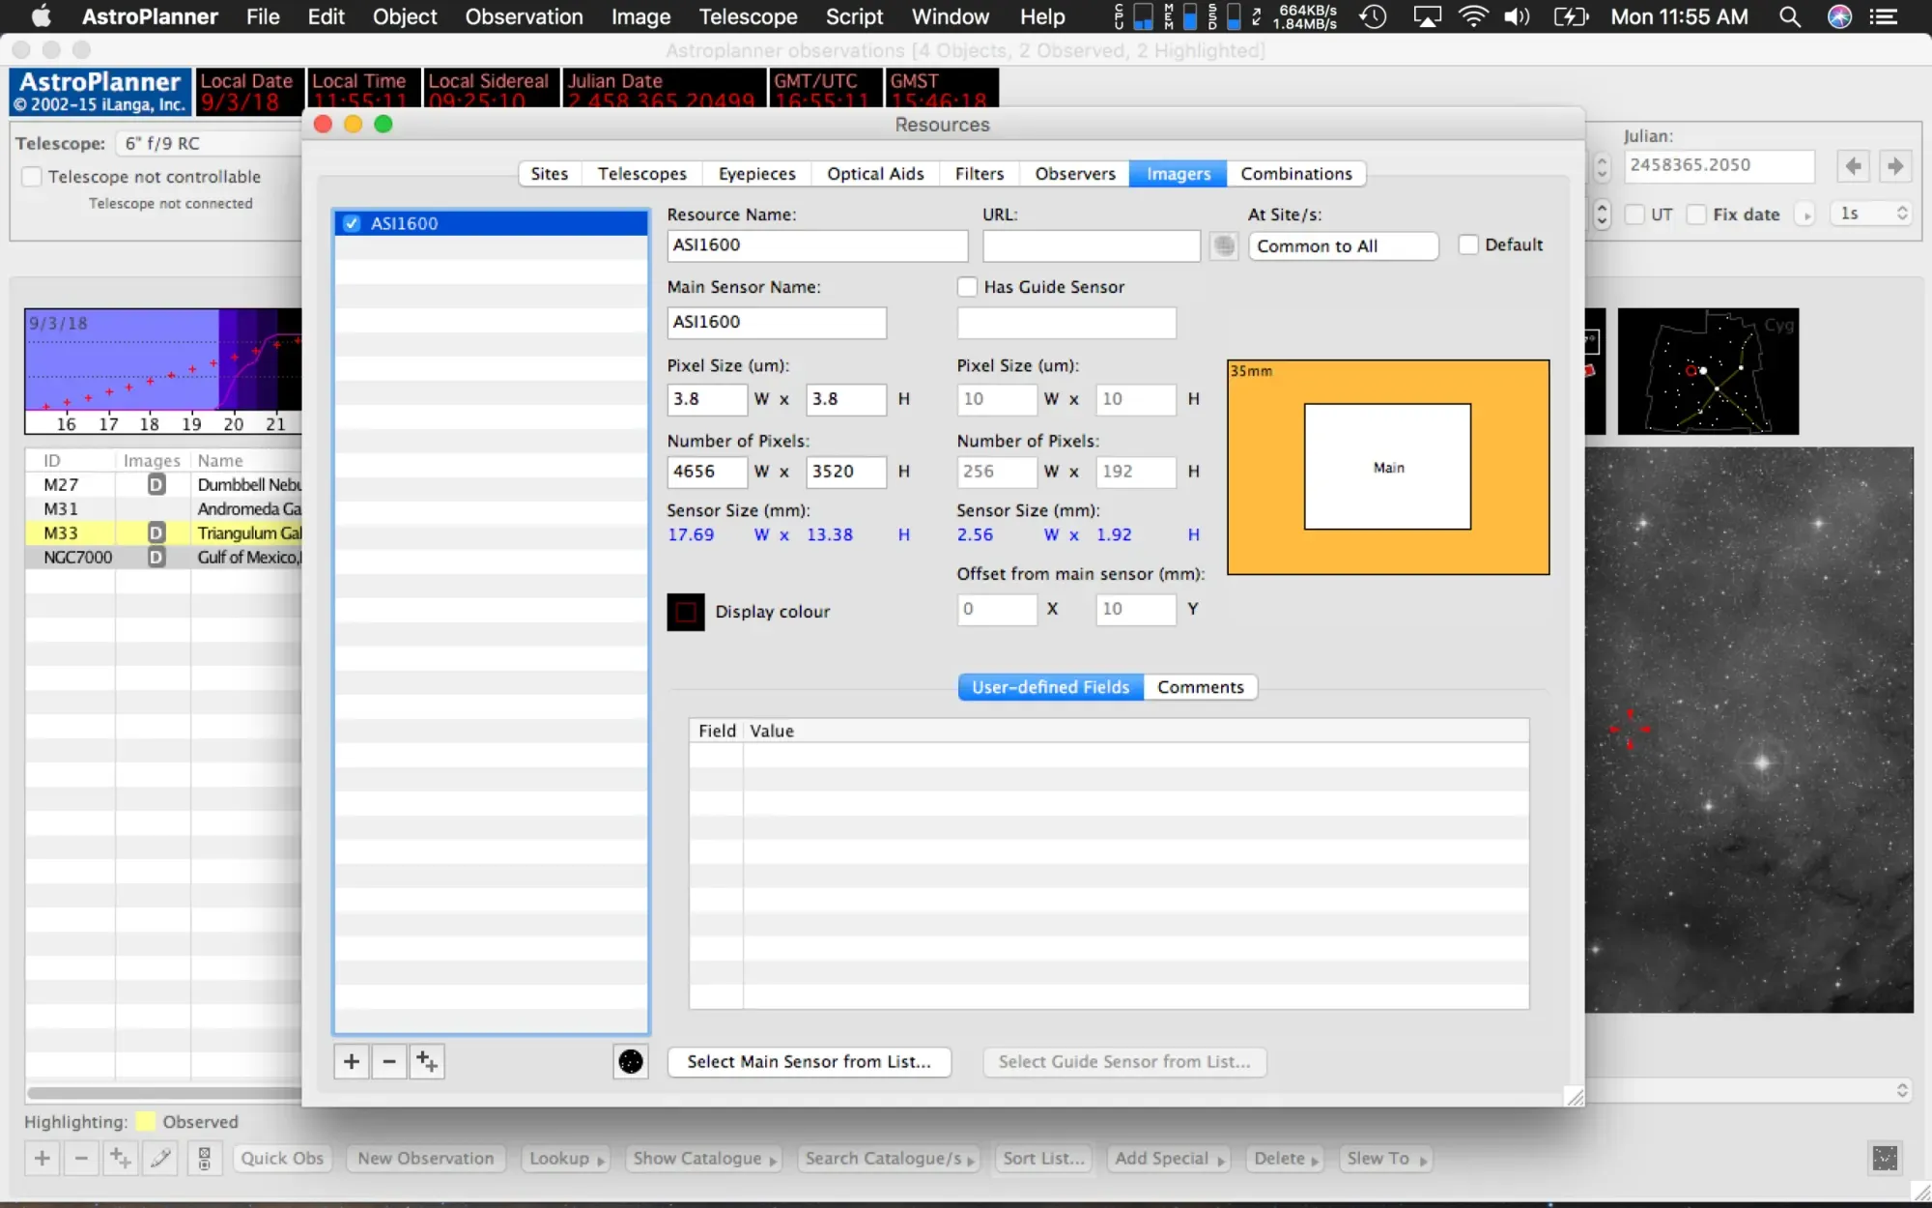
Task: Step Julian date backward with left arrow
Action: (x=1853, y=166)
